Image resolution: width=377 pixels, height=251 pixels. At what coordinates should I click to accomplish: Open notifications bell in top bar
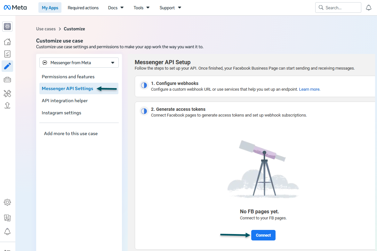369,8
